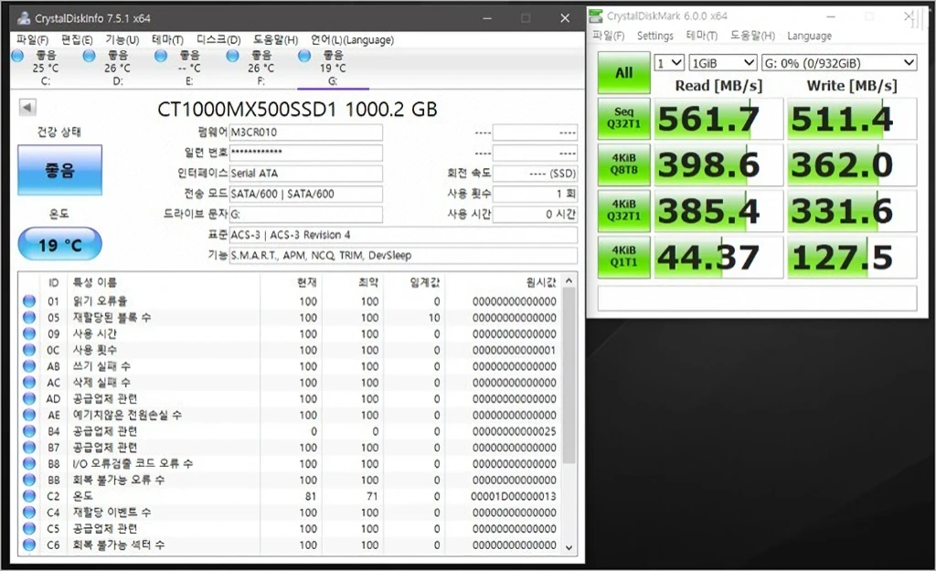
Task: Open test size dropdown showing 1GiB
Action: [x=723, y=63]
